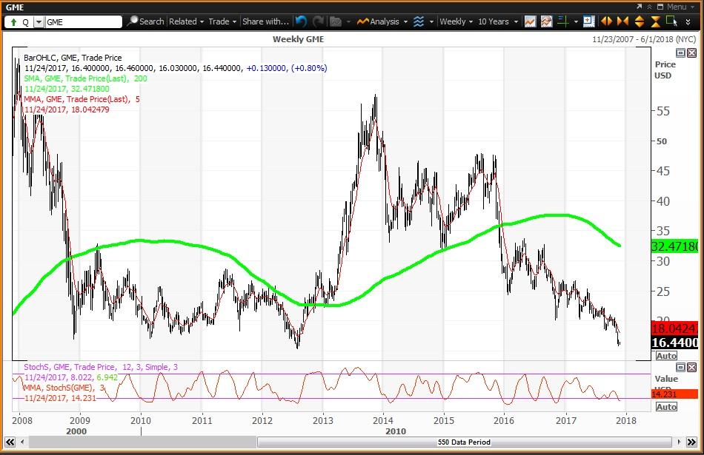Click the vertical compress orange arrows icon
The width and height of the screenshot is (704, 455).
(656, 21)
